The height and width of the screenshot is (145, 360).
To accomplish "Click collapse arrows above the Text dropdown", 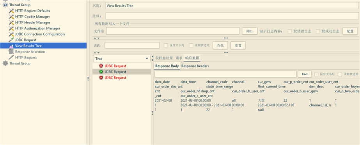I will click(x=97, y=53).
